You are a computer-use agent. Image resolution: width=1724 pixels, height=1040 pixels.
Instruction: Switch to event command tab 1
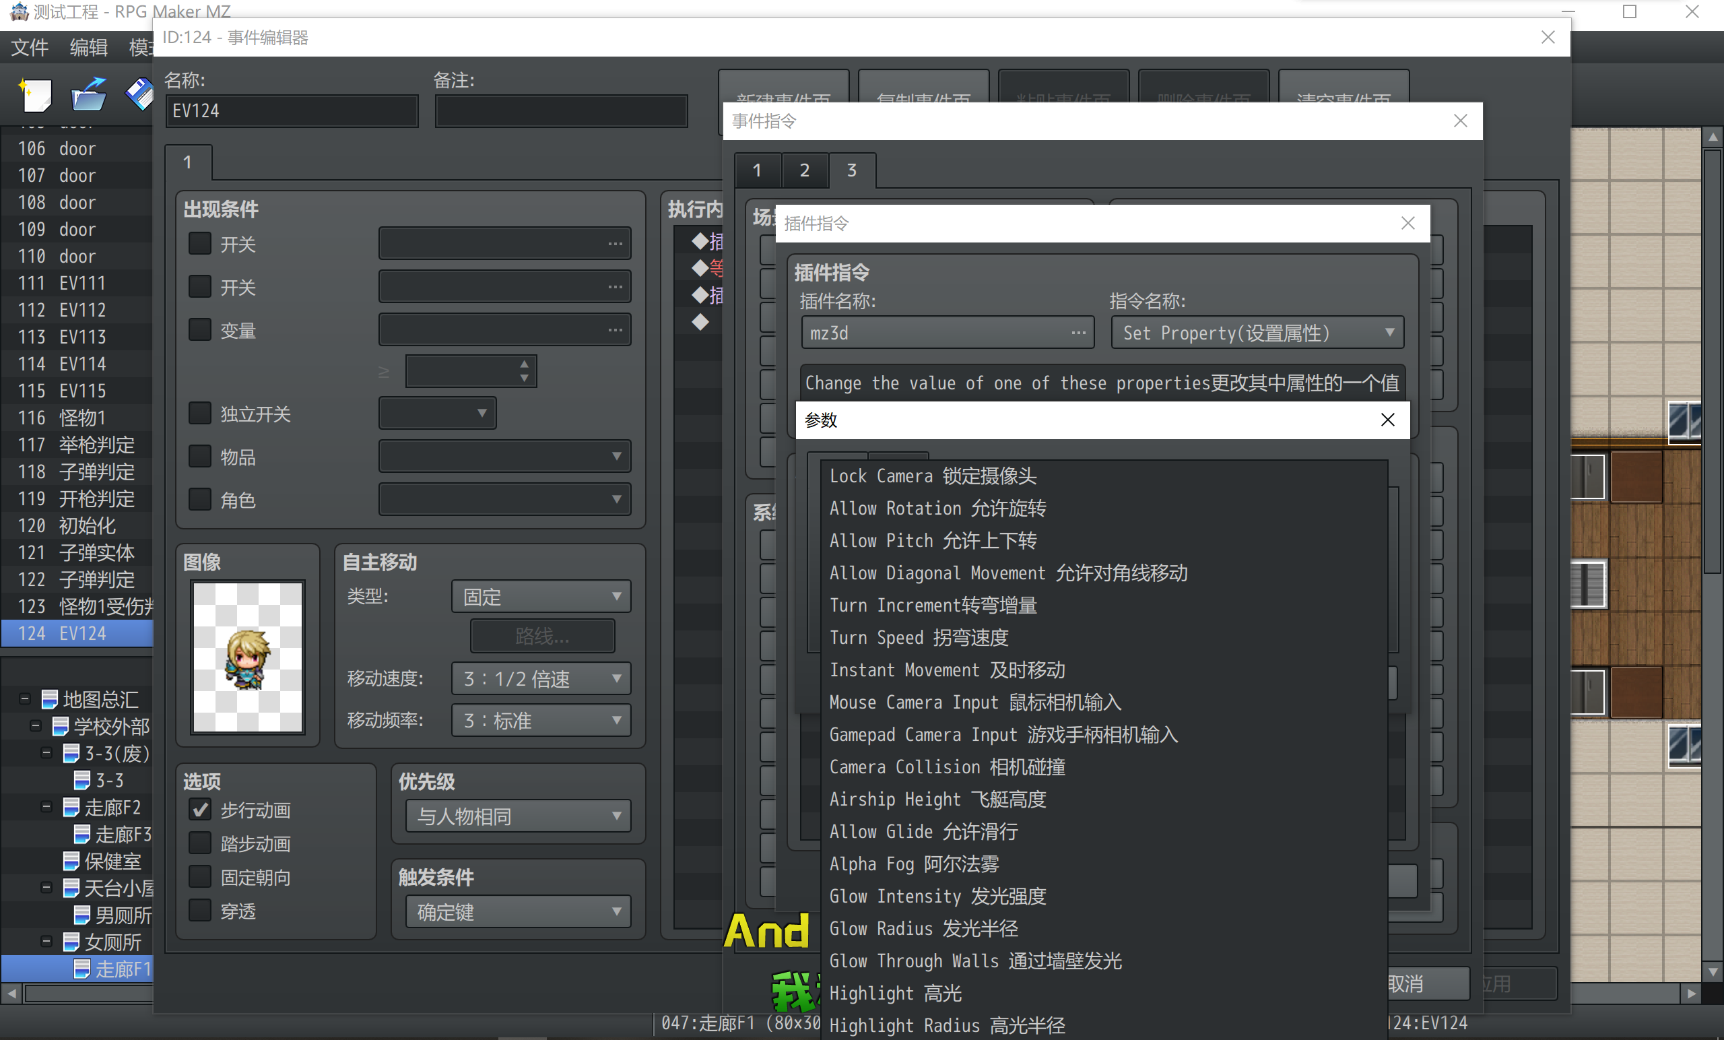[x=757, y=170]
